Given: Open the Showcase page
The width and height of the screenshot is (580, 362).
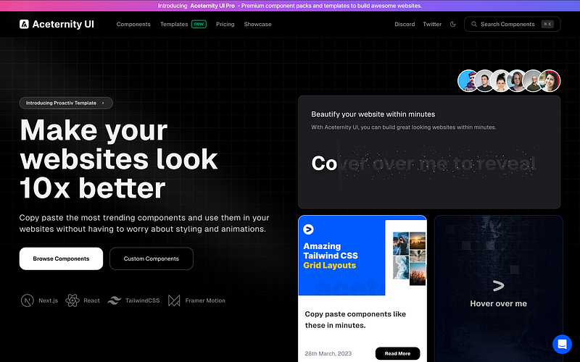Looking at the screenshot, I should (258, 25).
